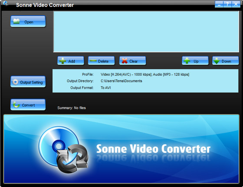Click the green down arrow icon
Screen dimensions: 243x187
tap(217, 61)
